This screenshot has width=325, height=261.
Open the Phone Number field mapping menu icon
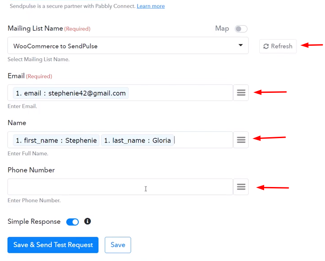pos(241,187)
